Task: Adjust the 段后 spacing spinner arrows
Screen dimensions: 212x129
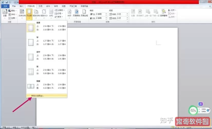Action: tap(127, 18)
